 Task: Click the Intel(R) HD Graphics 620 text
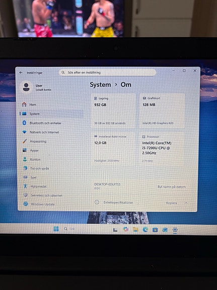click(158, 123)
